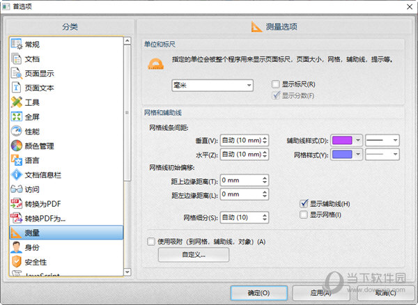Toggle the 显示分数(F) checkbox

coord(276,95)
